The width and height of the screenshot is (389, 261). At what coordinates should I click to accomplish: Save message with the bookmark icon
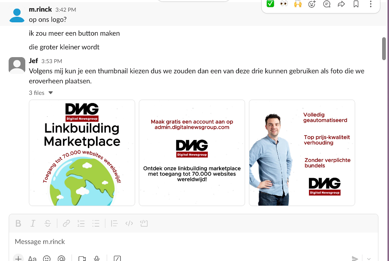[356, 4]
